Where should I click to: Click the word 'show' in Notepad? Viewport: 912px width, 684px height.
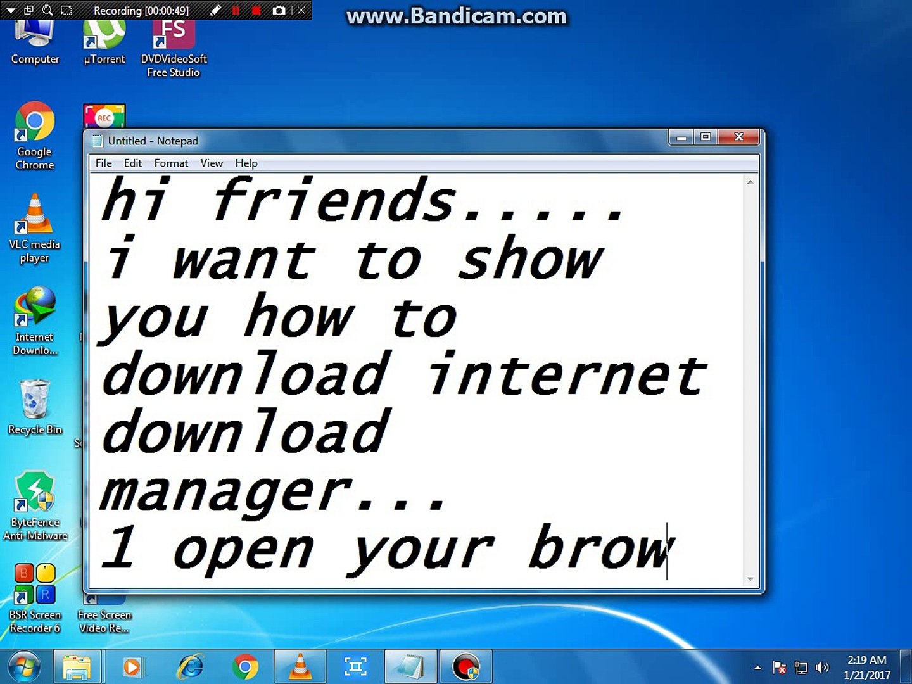529,257
